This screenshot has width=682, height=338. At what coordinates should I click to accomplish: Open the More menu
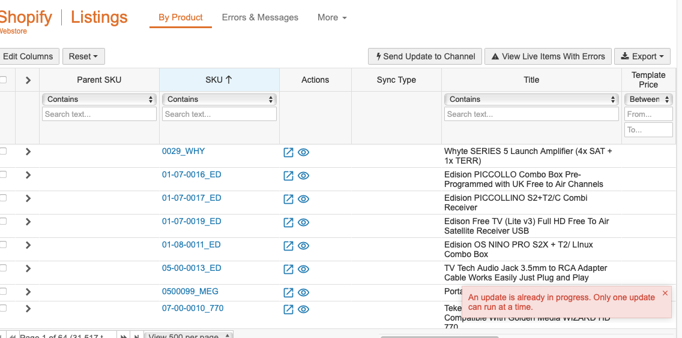pyautogui.click(x=332, y=17)
